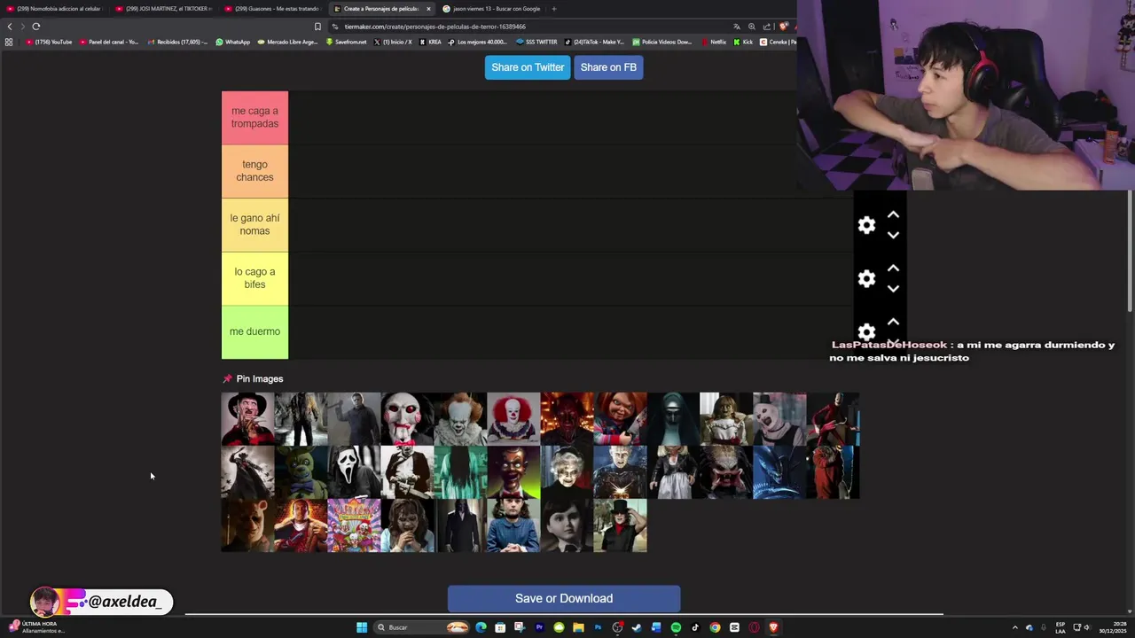This screenshot has height=638, width=1135.
Task: Select The Nun thumbnail
Action: [673, 419]
